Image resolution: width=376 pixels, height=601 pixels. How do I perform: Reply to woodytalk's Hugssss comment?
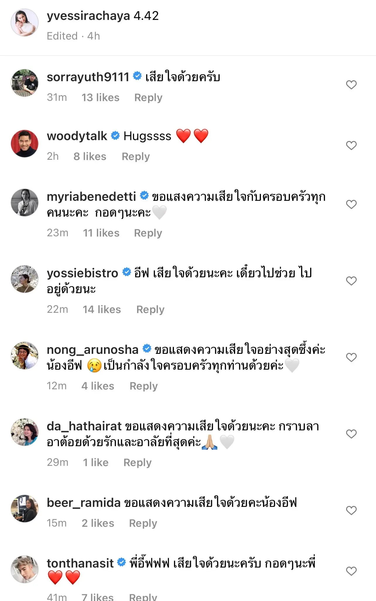pyautogui.click(x=136, y=157)
